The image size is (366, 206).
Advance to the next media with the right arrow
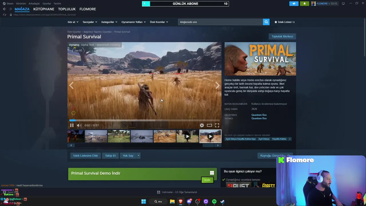[x=218, y=85]
